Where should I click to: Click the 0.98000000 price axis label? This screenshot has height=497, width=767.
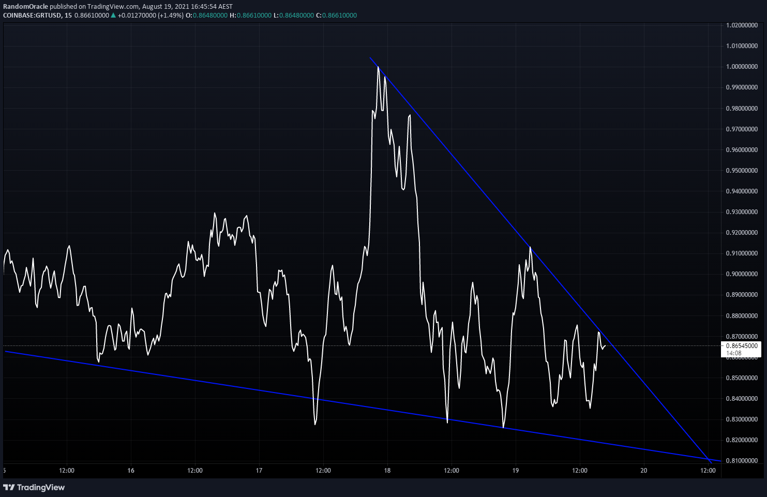742,109
